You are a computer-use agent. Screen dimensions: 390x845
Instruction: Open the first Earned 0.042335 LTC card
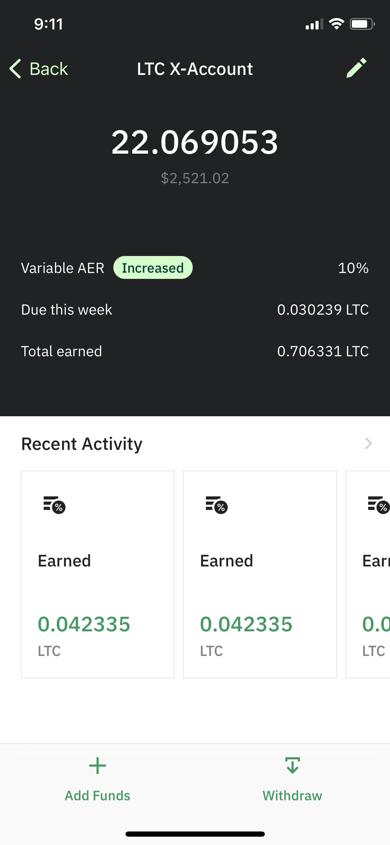(98, 574)
